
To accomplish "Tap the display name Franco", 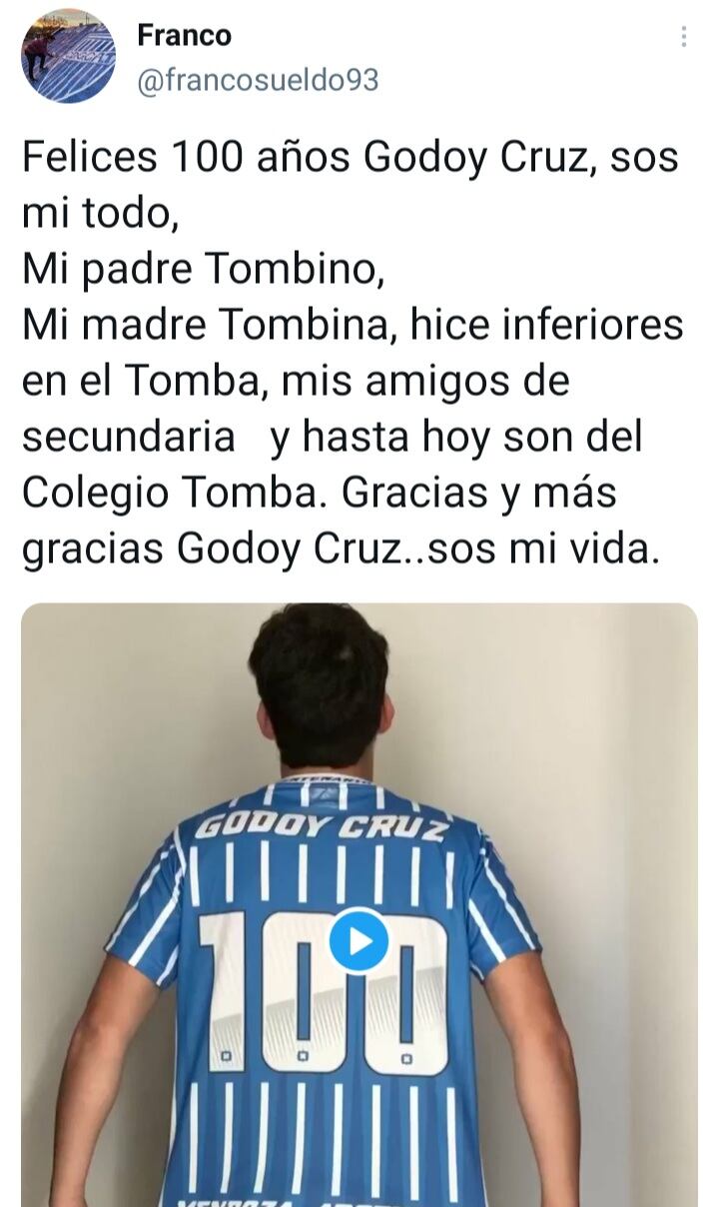I will pyautogui.click(x=184, y=35).
